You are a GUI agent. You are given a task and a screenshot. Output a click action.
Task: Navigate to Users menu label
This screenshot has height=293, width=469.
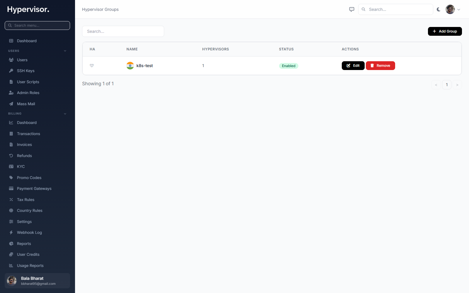pos(22,60)
